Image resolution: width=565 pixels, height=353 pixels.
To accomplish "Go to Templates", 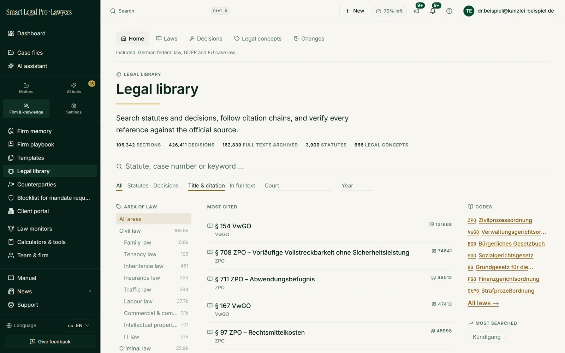I will point(50,158).
